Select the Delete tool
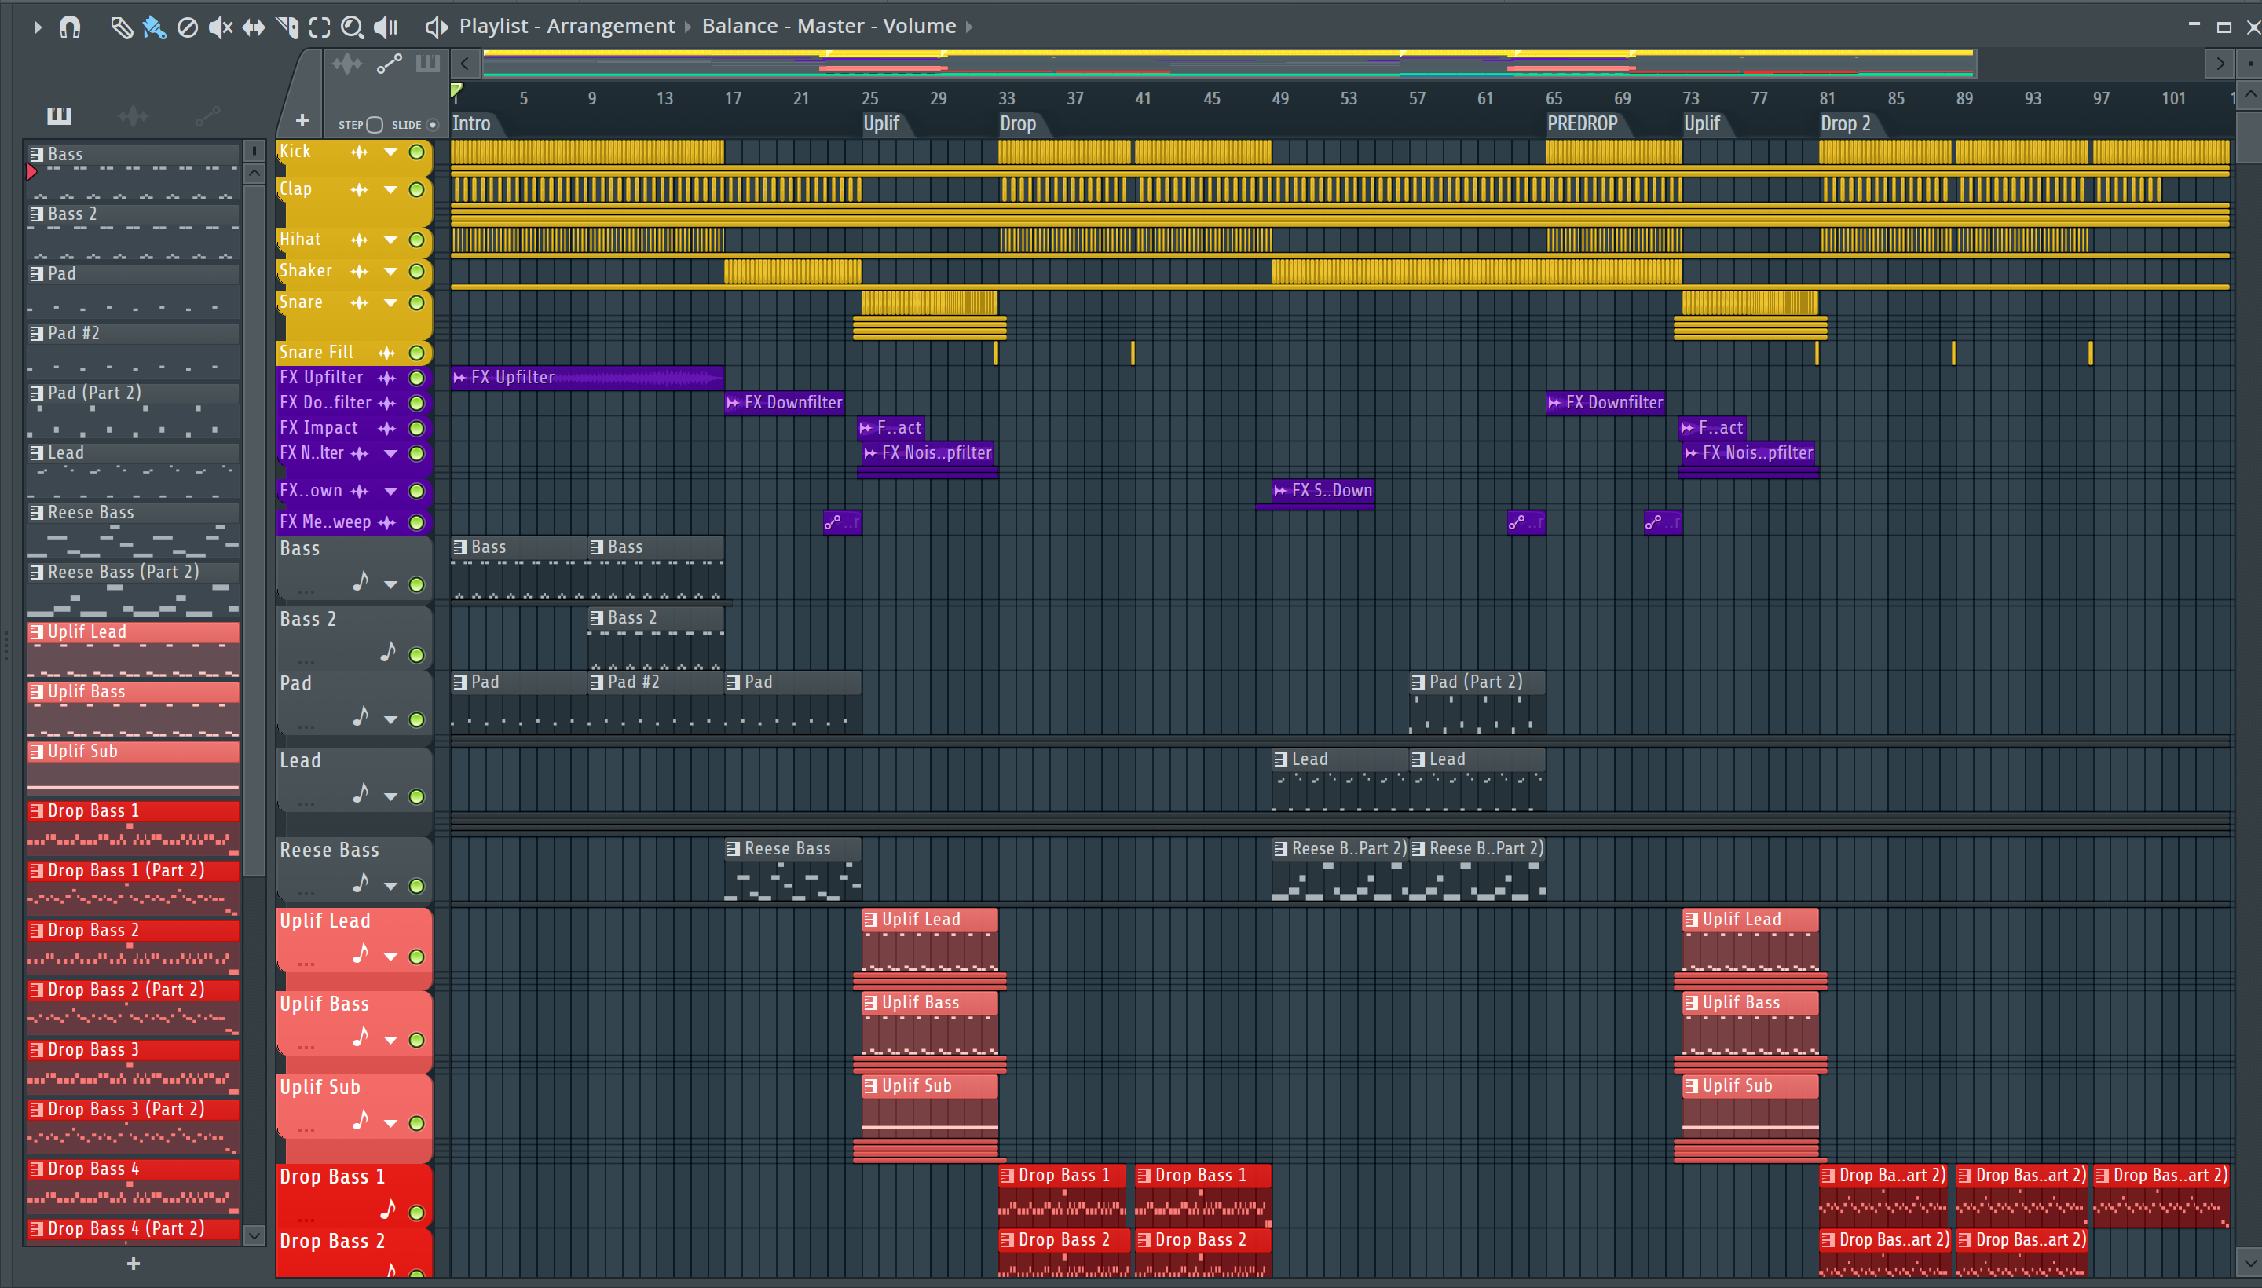2262x1288 pixels. (x=187, y=27)
